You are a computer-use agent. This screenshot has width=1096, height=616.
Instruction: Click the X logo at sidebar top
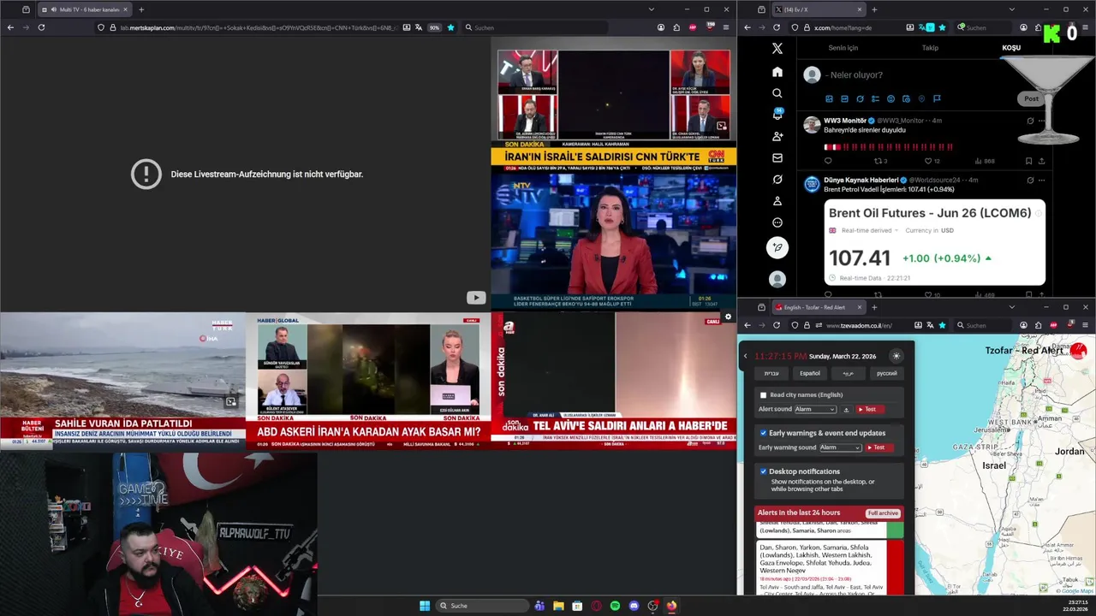(777, 49)
